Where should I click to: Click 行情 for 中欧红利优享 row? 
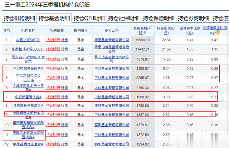(64, 135)
